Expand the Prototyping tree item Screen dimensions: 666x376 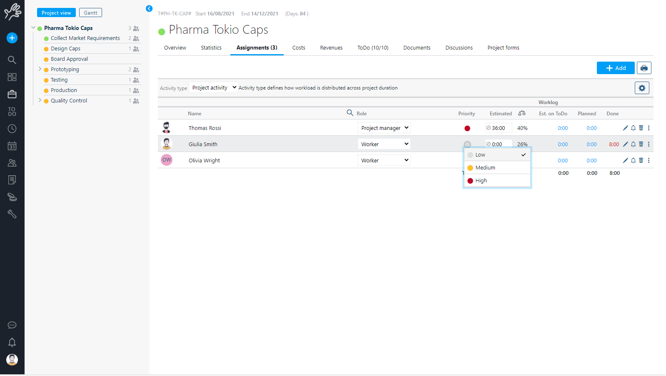[x=40, y=69]
